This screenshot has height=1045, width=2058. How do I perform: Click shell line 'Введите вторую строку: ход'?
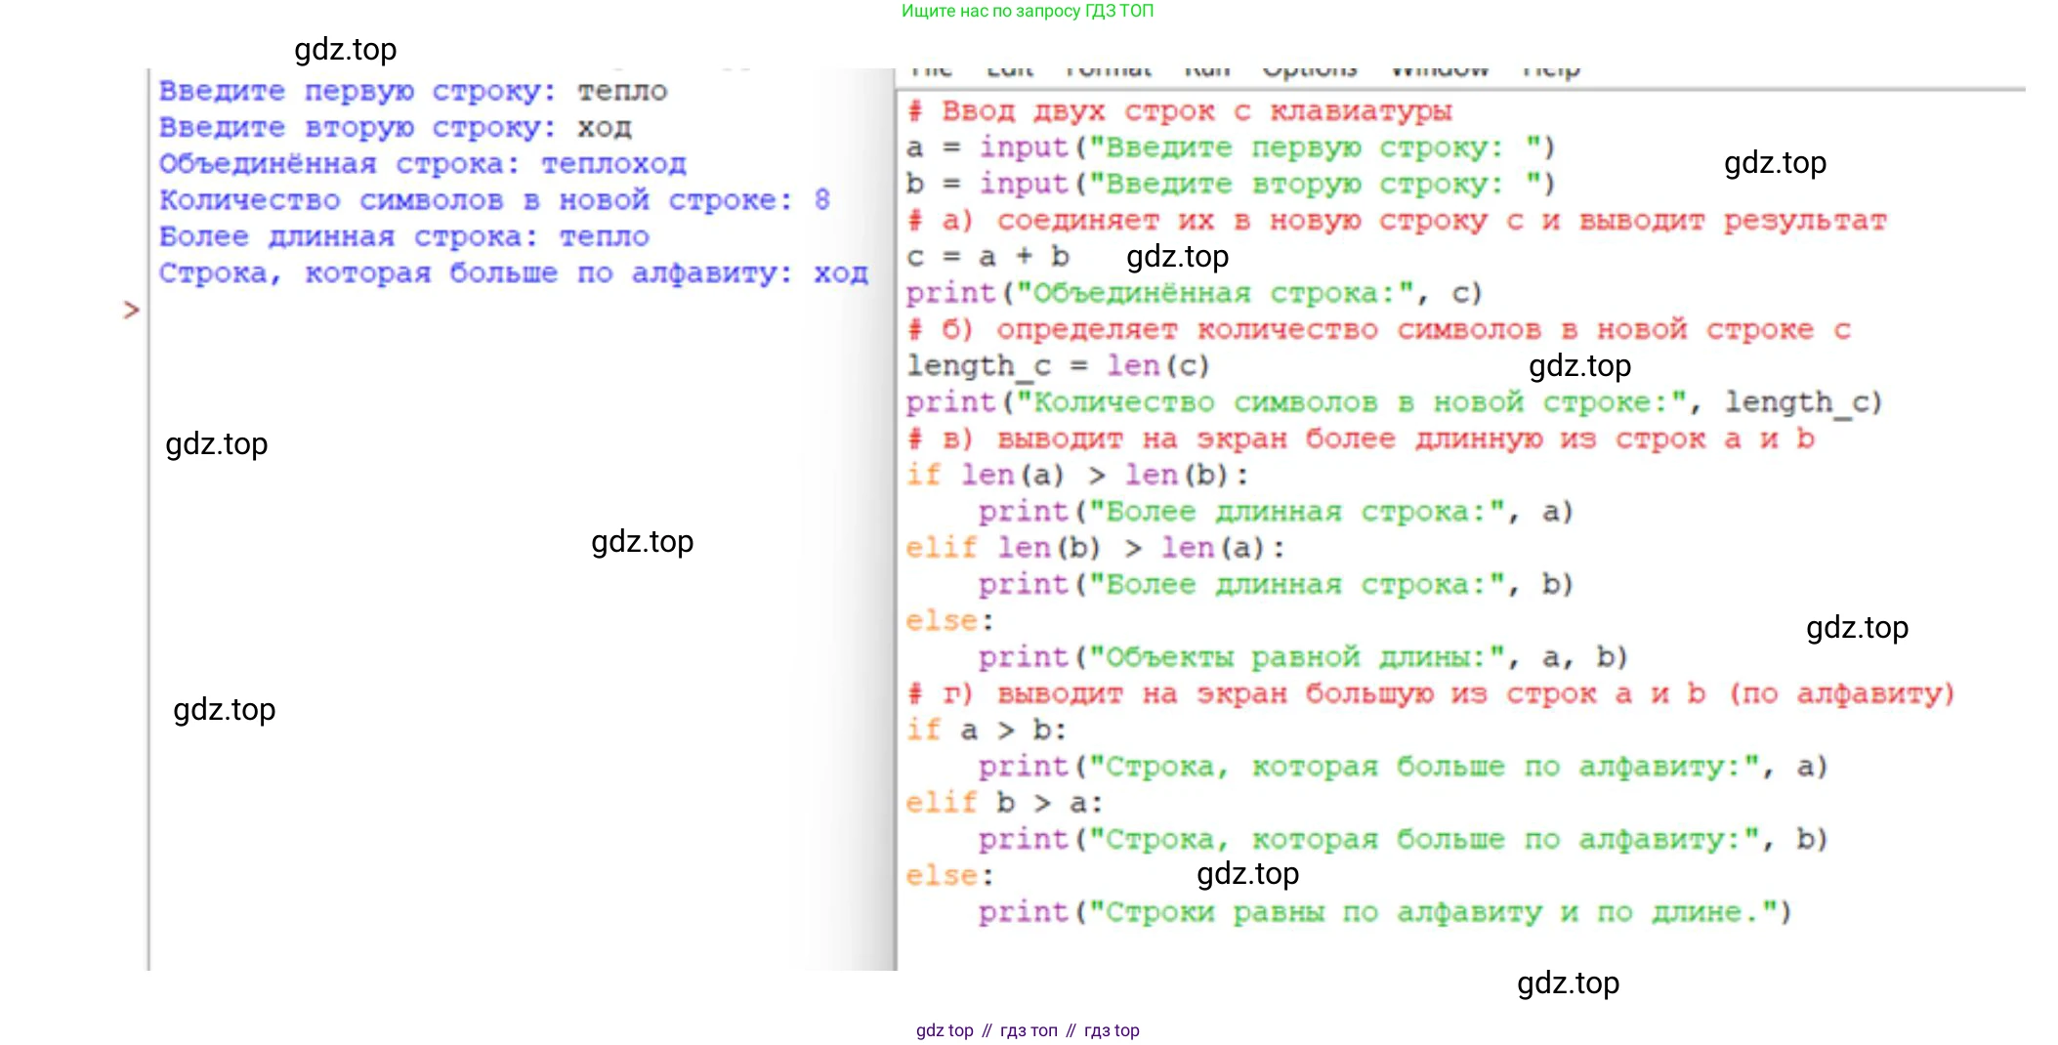tap(396, 128)
